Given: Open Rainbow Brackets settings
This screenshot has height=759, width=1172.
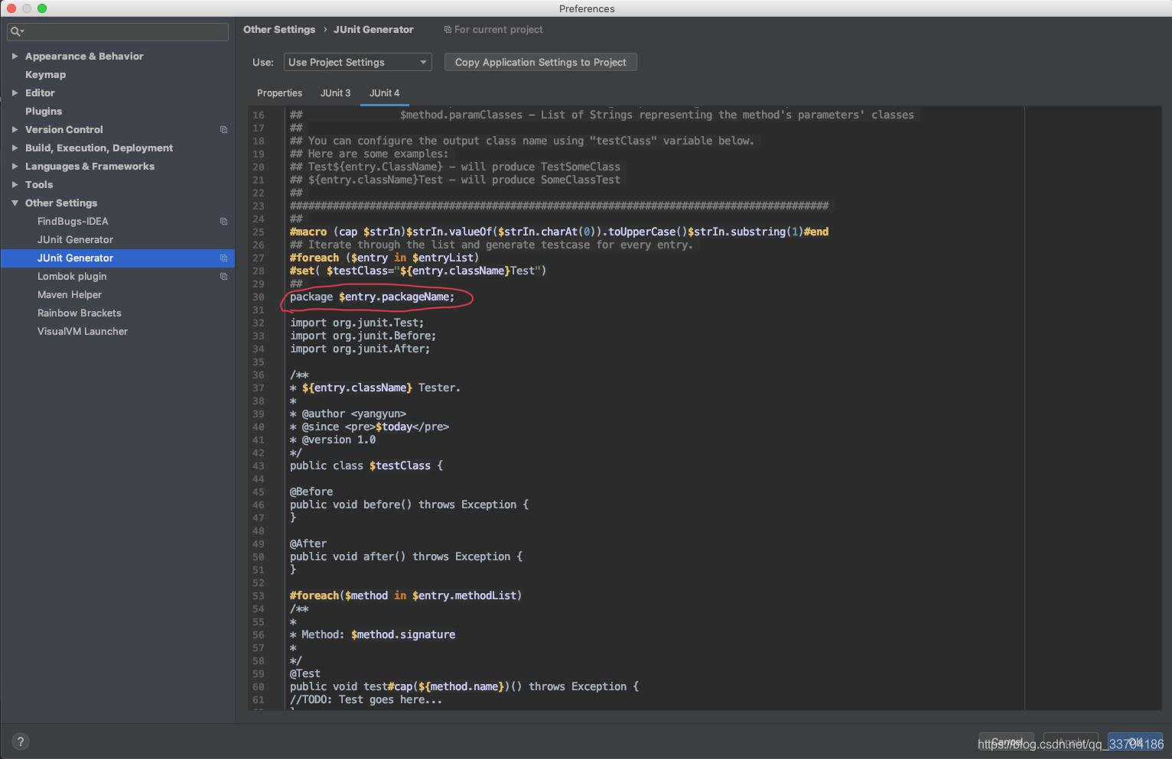Looking at the screenshot, I should pyautogui.click(x=80, y=313).
